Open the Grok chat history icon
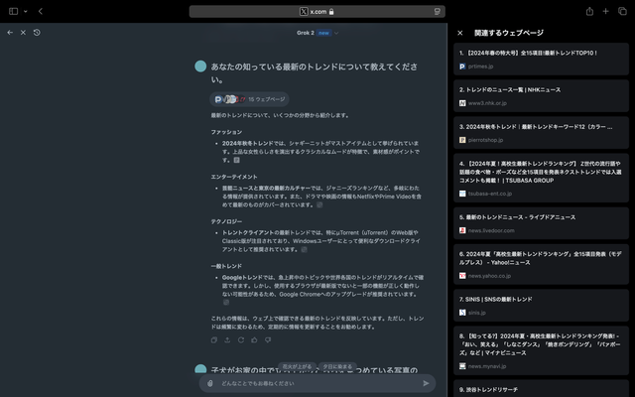This screenshot has height=397, width=635. pos(37,33)
